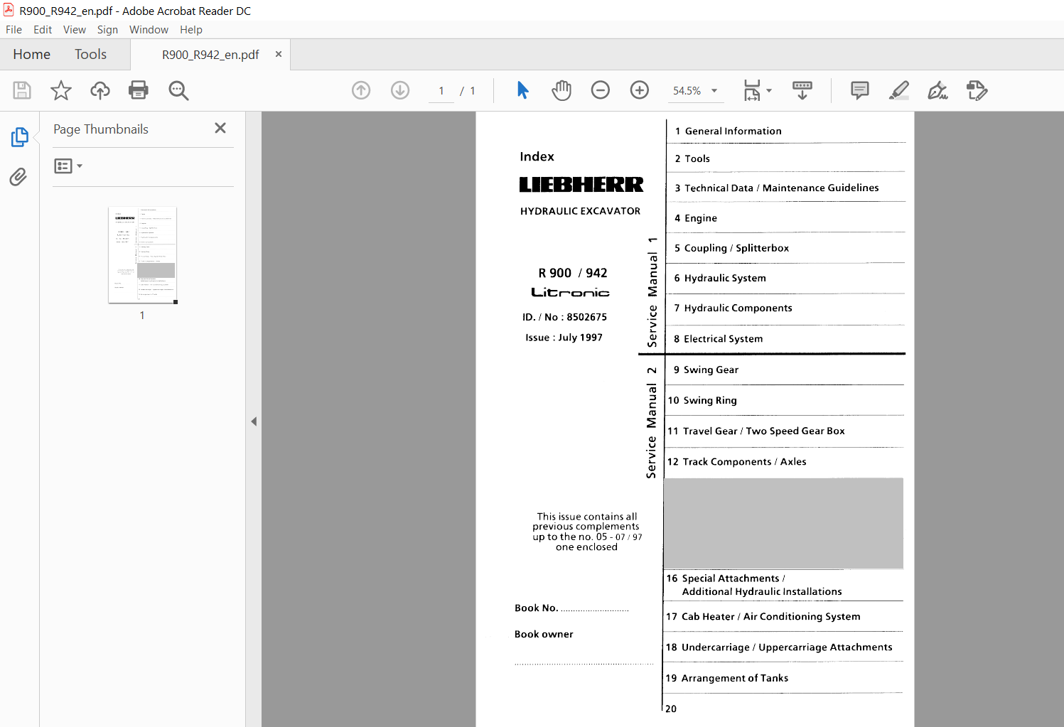
Task: Open the fit page options arrow
Action: coord(769,91)
